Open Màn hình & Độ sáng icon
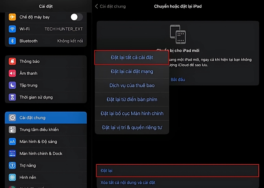Image resolution: width=264 pixels, height=188 pixels. point(12,142)
